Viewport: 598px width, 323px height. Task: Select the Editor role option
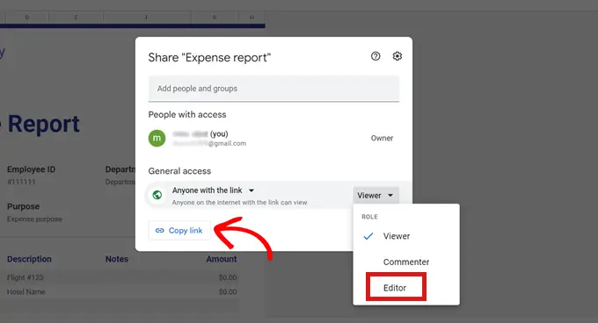pyautogui.click(x=396, y=287)
